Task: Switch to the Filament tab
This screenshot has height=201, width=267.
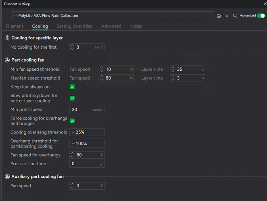Action: tap(15, 26)
